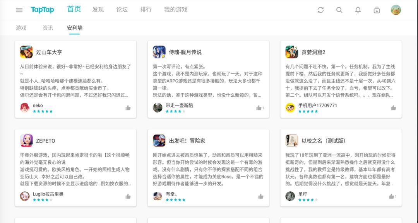418x223 pixels.
Task: Read the 贪婪洞窟2 review text
Action: [x=341, y=81]
